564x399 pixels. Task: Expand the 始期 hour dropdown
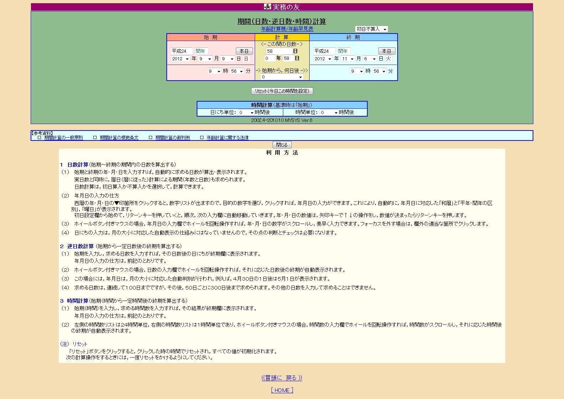(x=214, y=71)
